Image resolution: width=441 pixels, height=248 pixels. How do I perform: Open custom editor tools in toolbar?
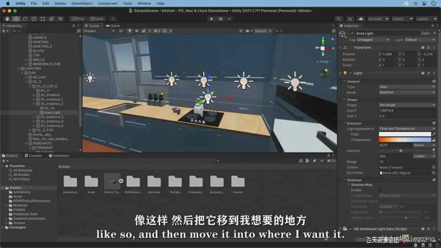61,19
